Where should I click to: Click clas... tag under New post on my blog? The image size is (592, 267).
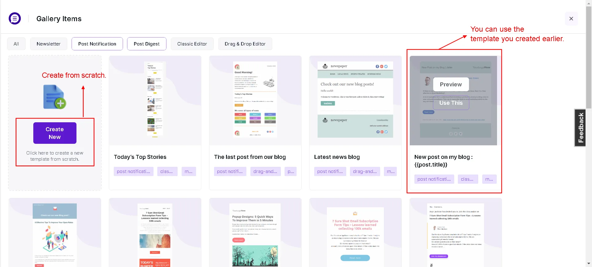468,179
